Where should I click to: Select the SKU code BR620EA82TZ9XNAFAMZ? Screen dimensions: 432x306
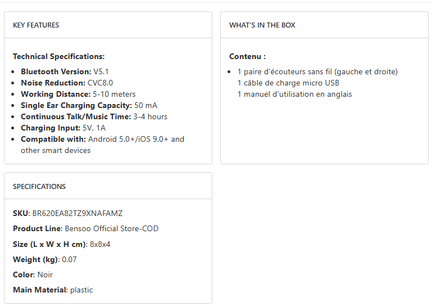[x=77, y=214]
